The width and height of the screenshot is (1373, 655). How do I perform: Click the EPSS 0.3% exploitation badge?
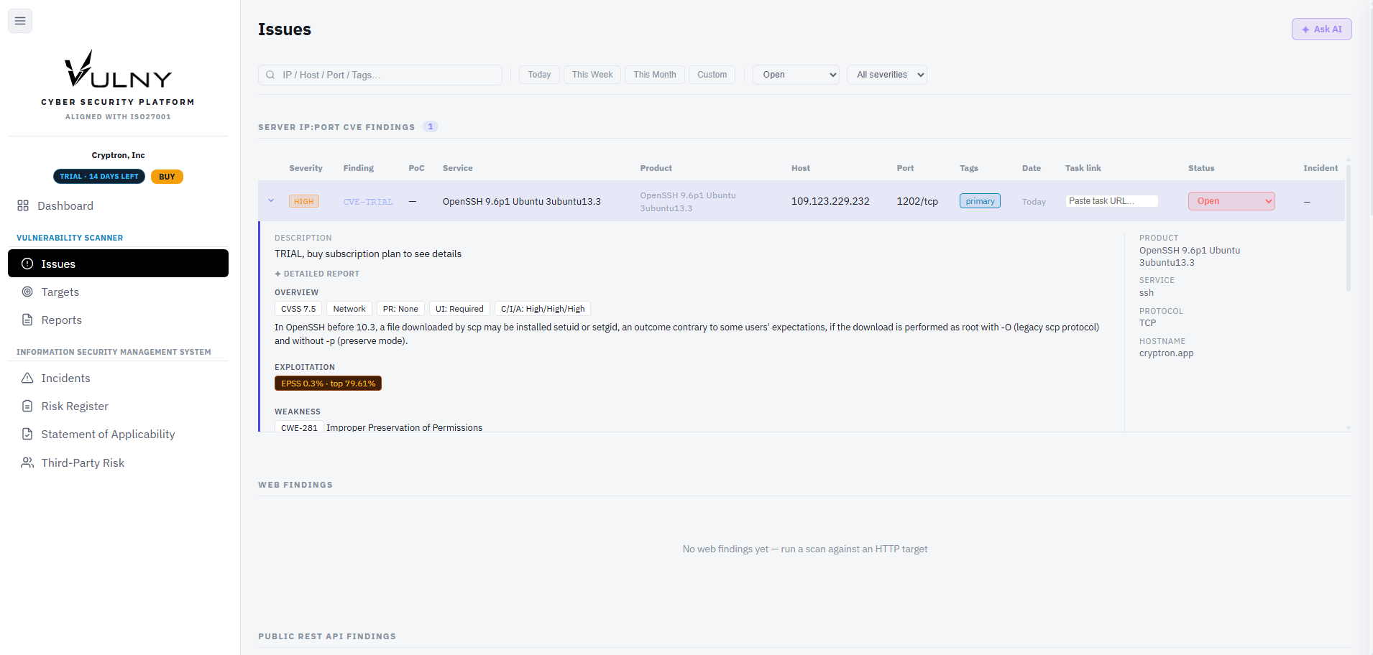tap(328, 384)
